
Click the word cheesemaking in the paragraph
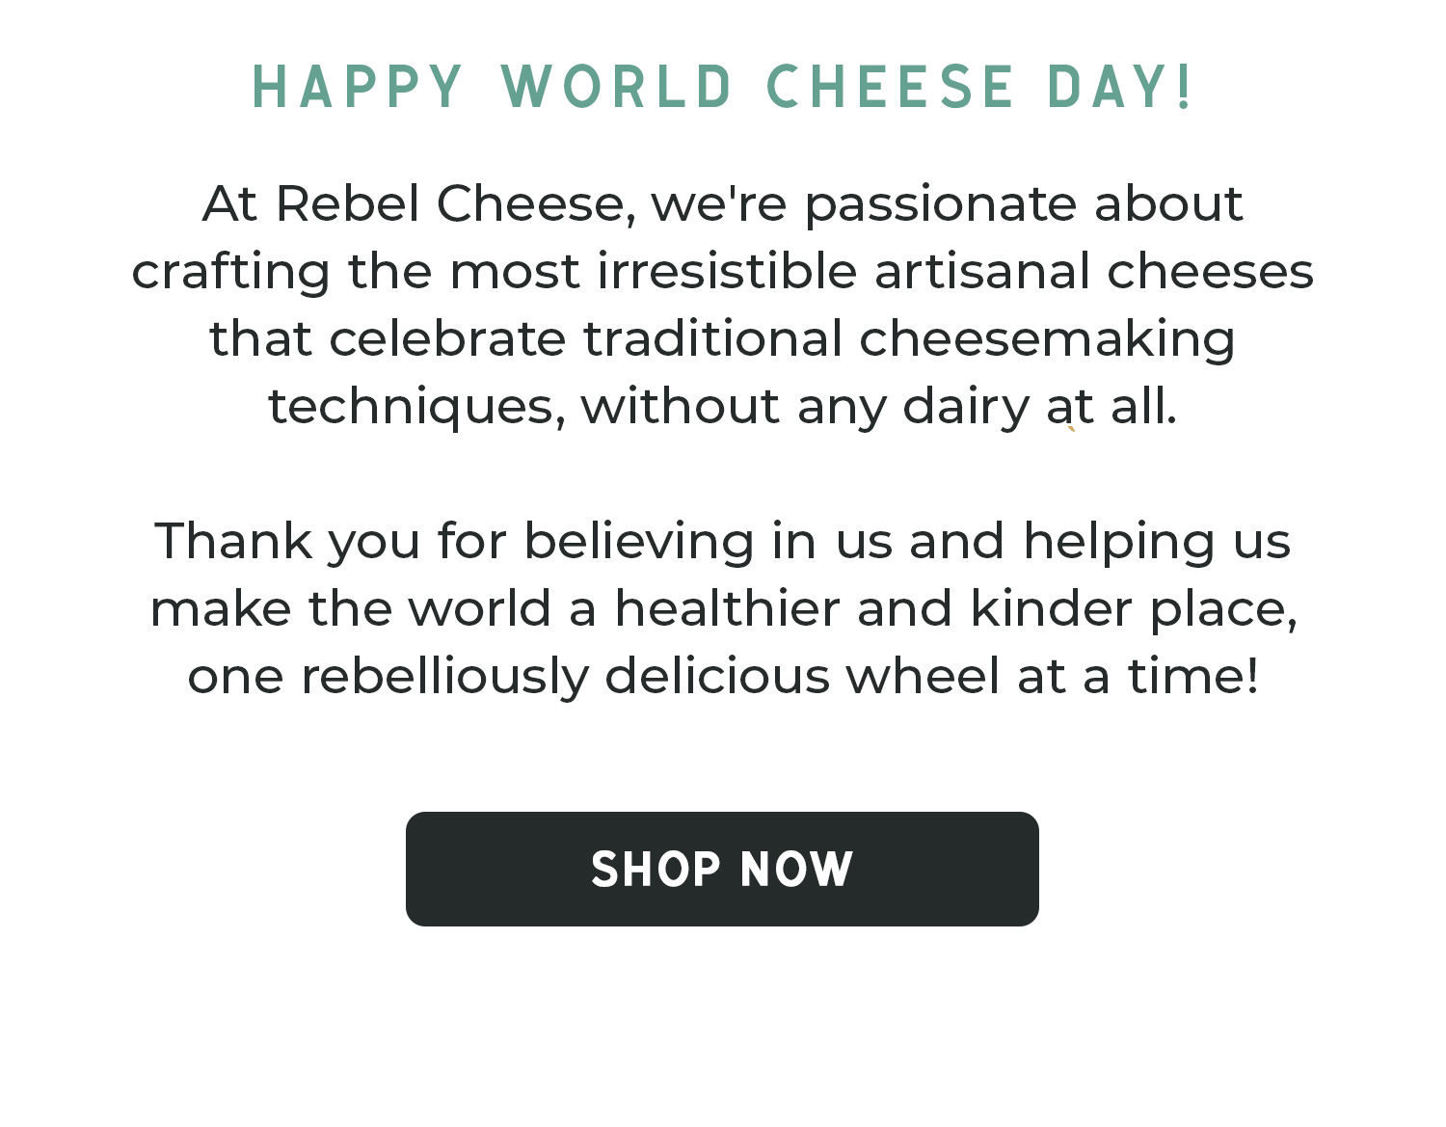click(1047, 340)
